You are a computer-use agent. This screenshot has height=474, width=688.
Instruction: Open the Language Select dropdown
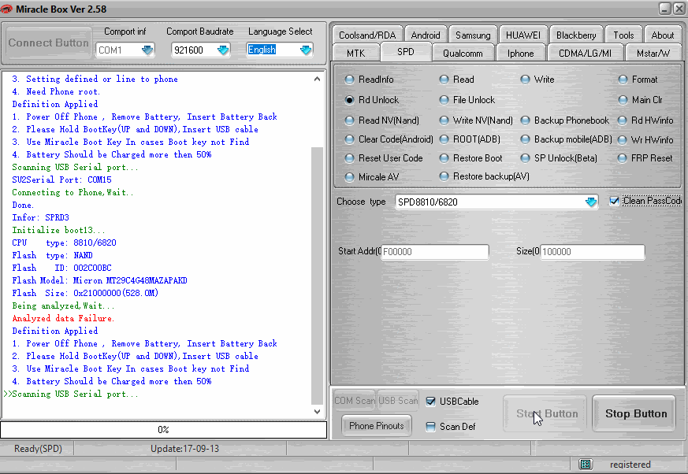tap(305, 50)
